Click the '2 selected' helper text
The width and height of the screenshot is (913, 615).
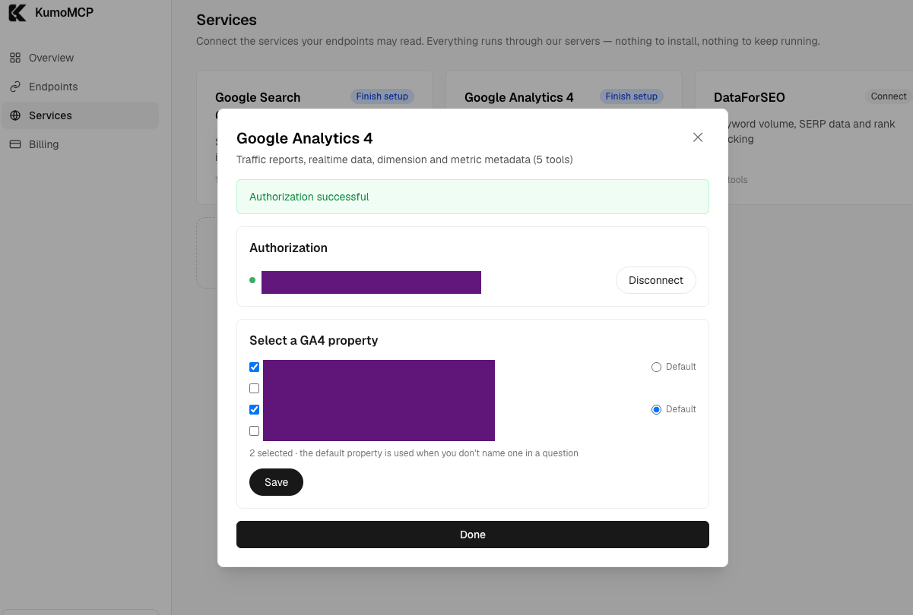(x=414, y=453)
